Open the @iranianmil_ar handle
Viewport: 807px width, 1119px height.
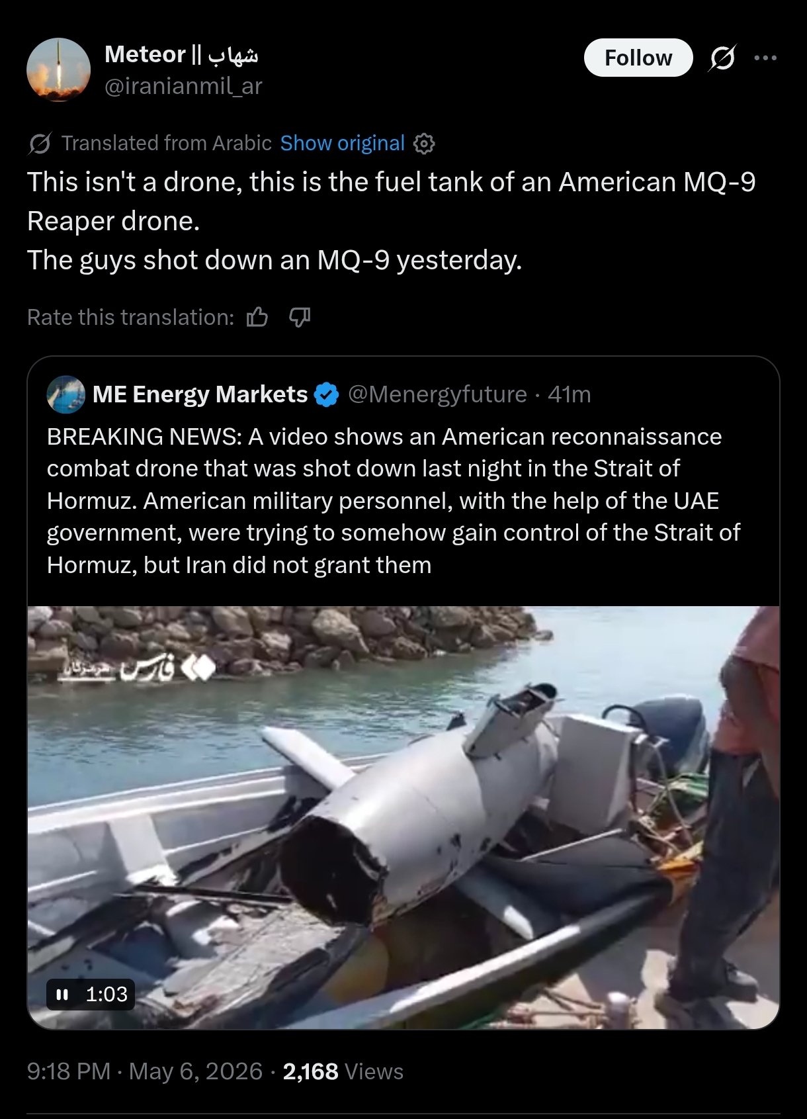coord(183,86)
